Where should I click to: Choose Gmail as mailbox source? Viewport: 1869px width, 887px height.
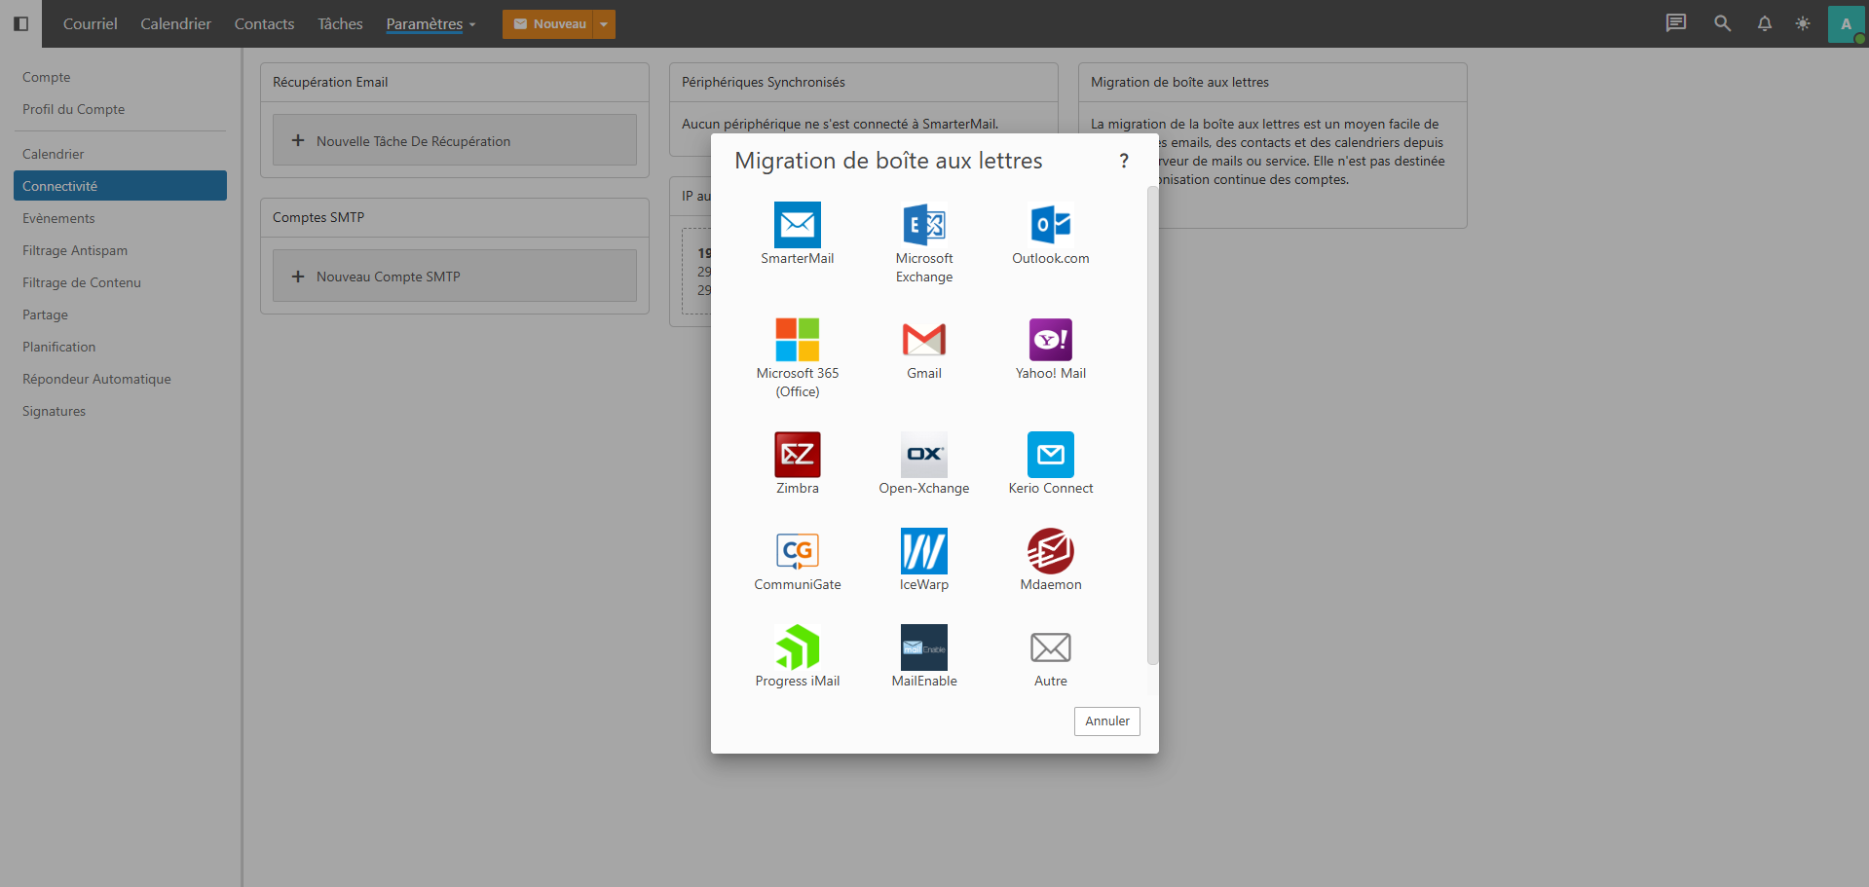tap(923, 349)
